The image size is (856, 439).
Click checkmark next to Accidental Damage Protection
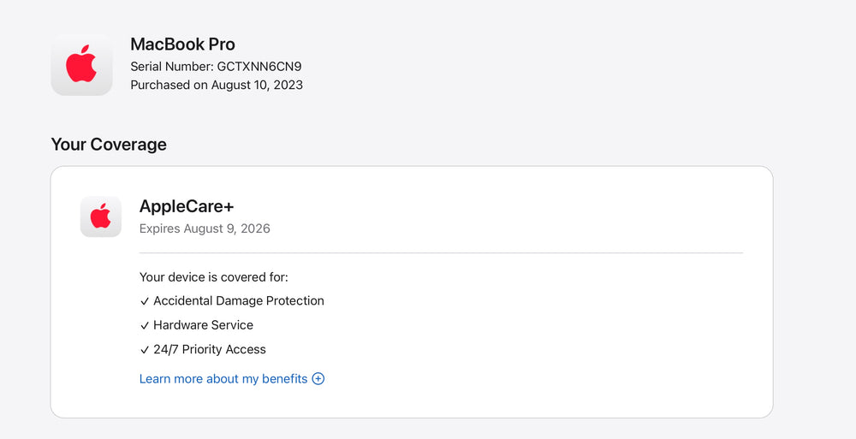tap(145, 301)
